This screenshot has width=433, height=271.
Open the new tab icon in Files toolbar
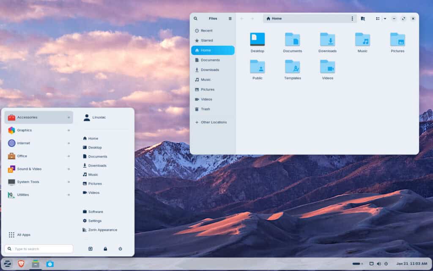(x=362, y=18)
